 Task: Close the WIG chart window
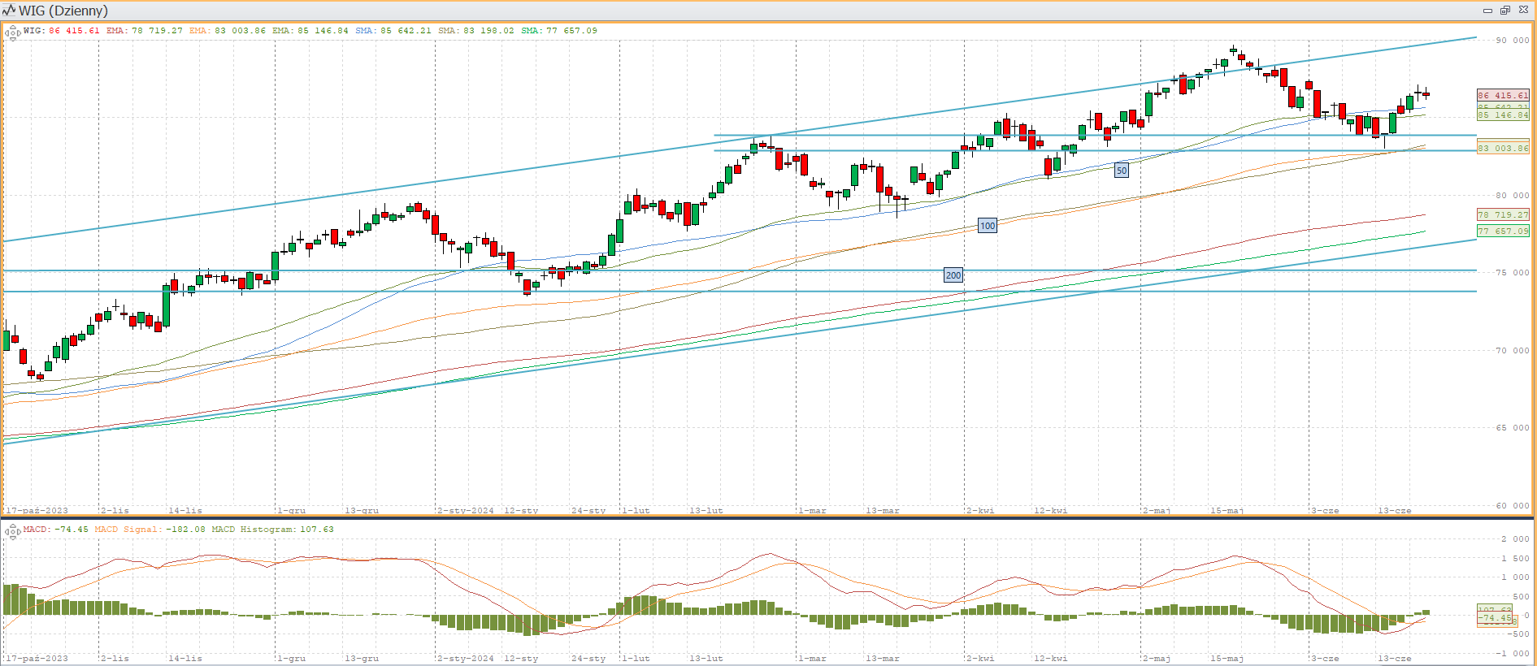click(1523, 11)
